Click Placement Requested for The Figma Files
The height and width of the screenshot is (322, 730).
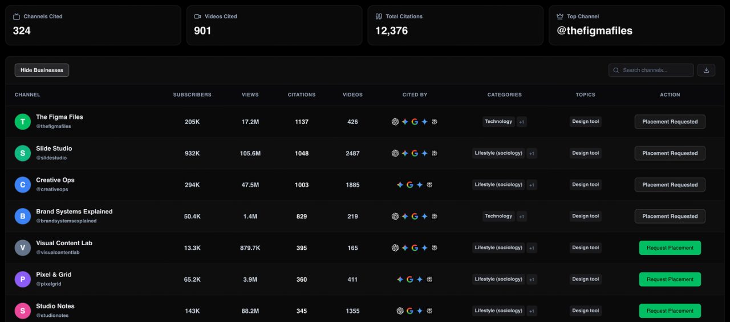pos(670,122)
